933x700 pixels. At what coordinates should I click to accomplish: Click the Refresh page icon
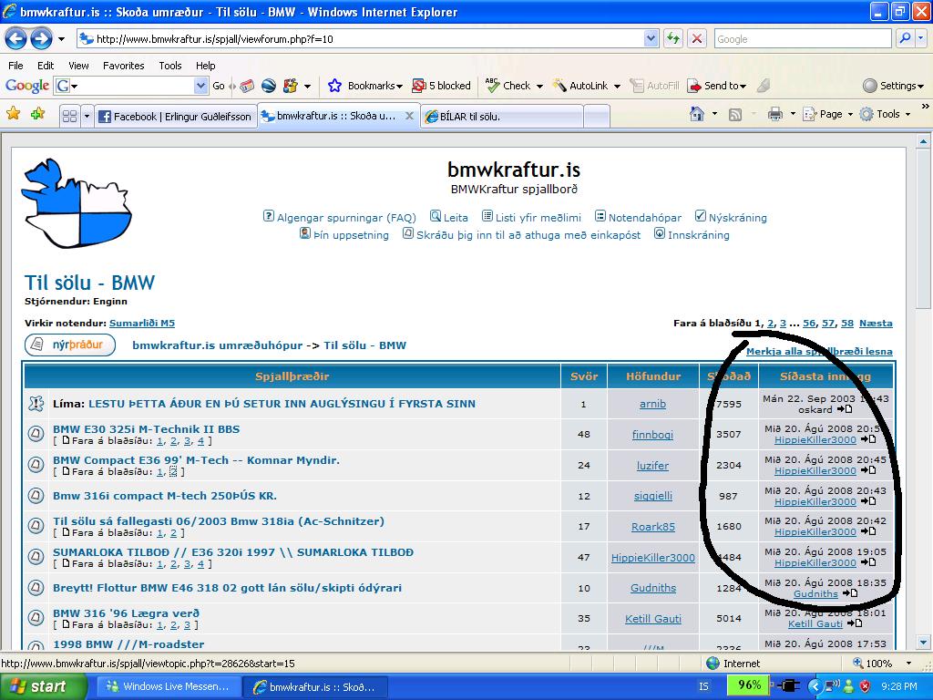click(673, 38)
